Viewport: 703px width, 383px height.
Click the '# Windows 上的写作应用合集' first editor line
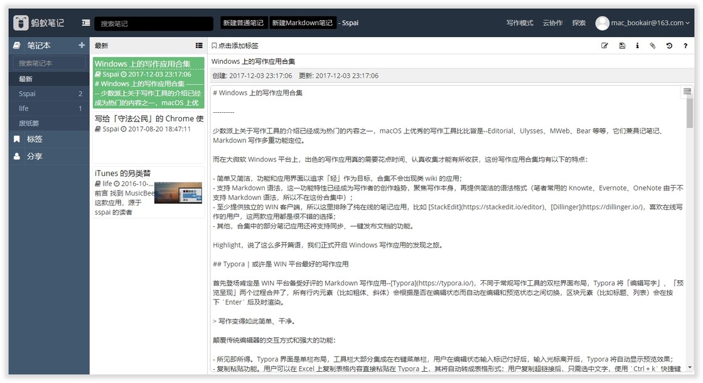(258, 93)
